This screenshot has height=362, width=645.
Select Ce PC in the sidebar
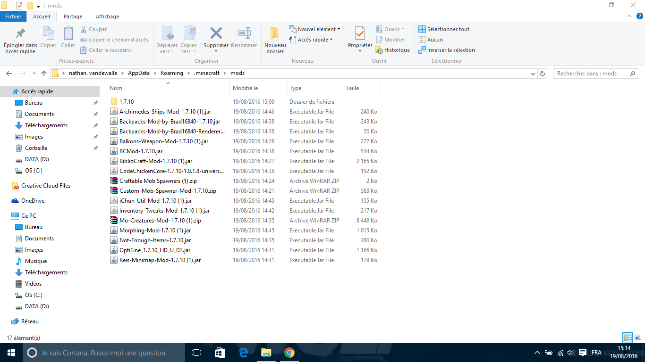click(x=28, y=216)
